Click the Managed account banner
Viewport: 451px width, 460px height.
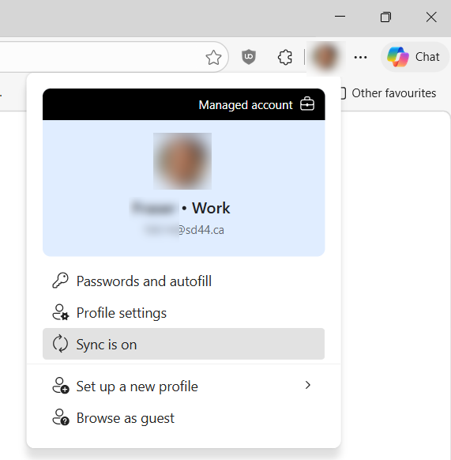[184, 104]
